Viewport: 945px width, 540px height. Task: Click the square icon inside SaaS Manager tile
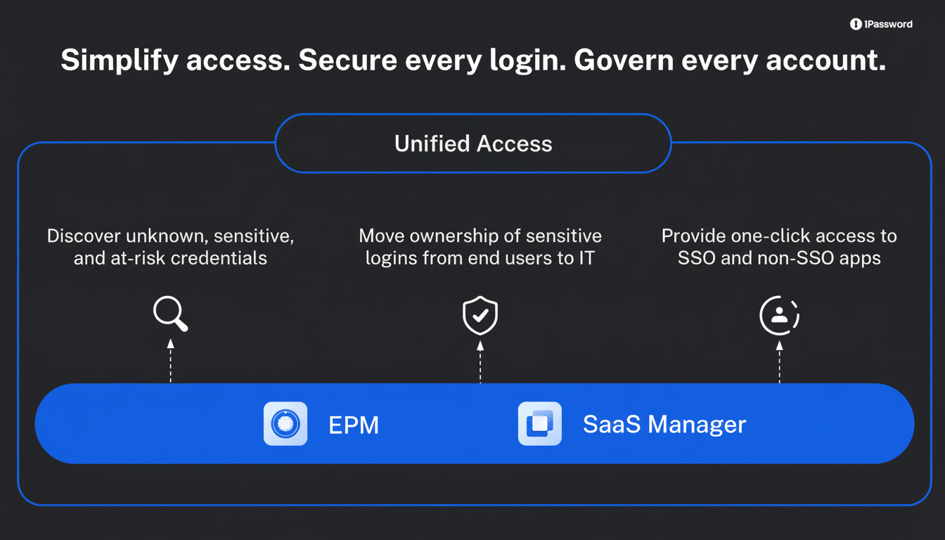(539, 423)
